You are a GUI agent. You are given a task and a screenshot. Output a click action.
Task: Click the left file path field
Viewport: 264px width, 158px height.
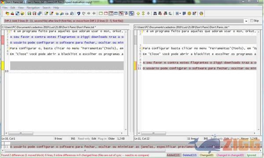point(65,27)
